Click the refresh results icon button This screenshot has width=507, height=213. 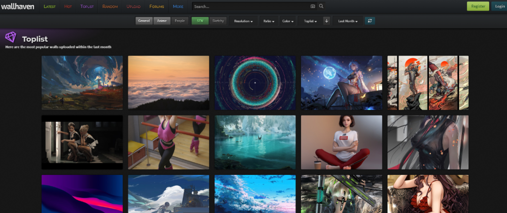(370, 21)
